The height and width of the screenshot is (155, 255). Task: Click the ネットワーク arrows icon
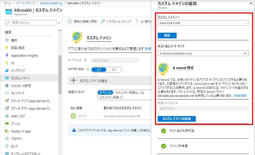[x=7, y=93]
